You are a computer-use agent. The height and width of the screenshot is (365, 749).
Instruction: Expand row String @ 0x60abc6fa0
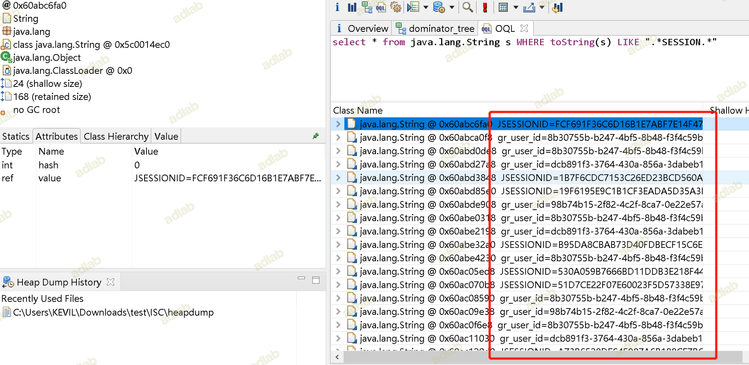[338, 124]
